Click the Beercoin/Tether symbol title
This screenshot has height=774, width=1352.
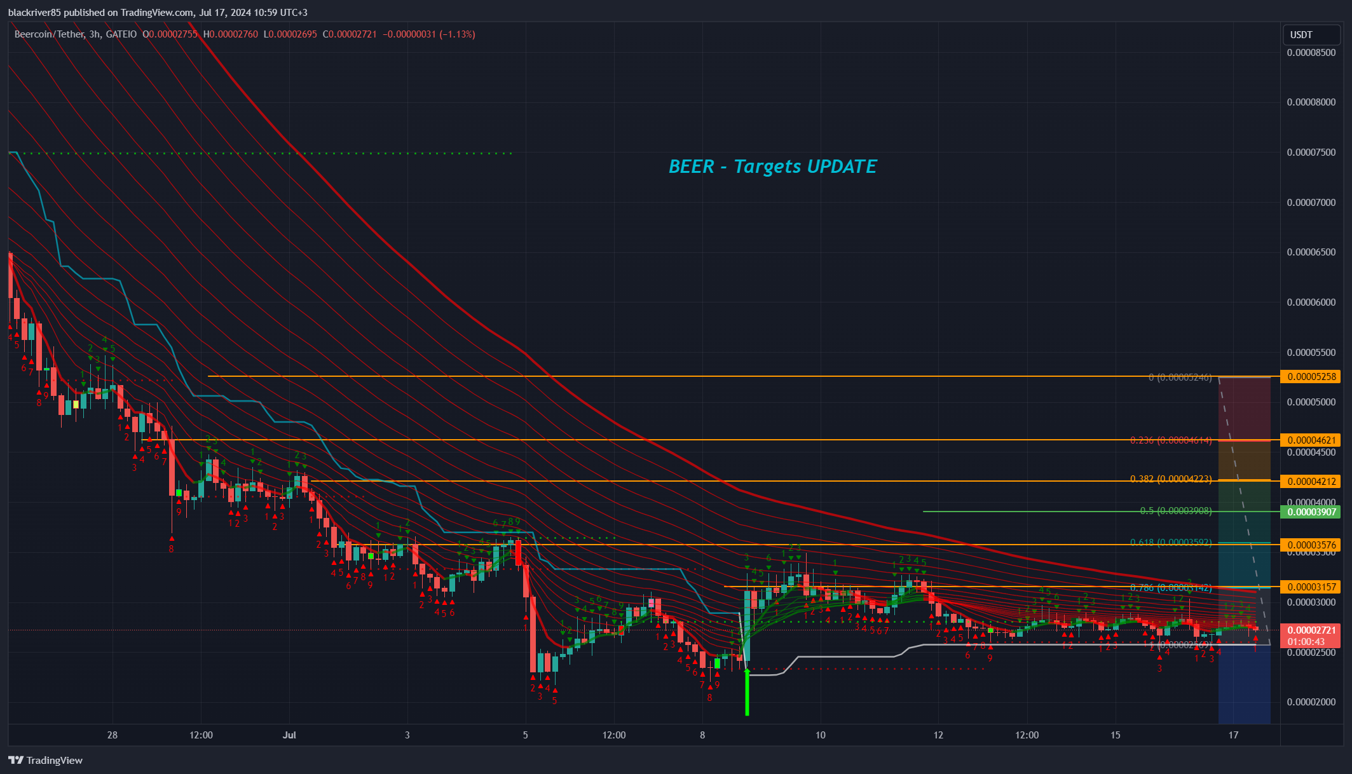(x=50, y=34)
